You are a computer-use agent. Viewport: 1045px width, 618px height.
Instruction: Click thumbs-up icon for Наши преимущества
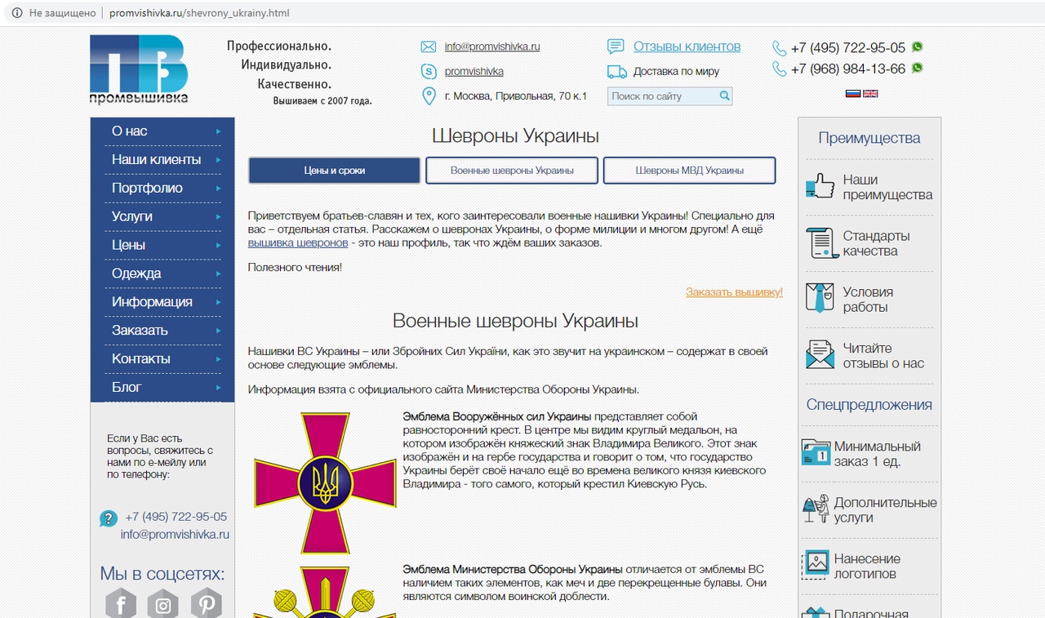pyautogui.click(x=820, y=186)
